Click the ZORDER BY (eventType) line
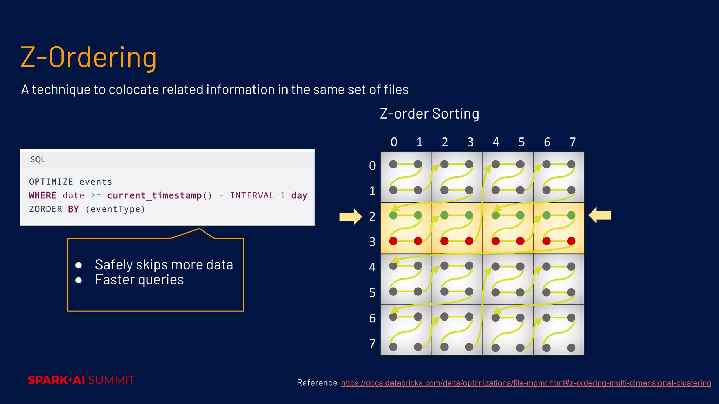The width and height of the screenshot is (719, 404). coord(87,209)
